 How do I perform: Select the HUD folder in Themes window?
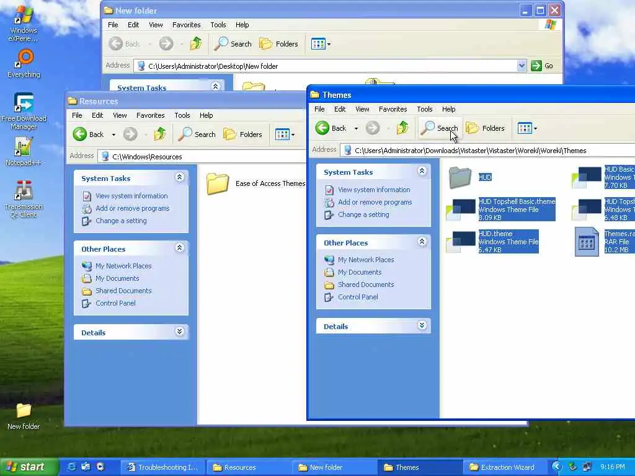470,177
